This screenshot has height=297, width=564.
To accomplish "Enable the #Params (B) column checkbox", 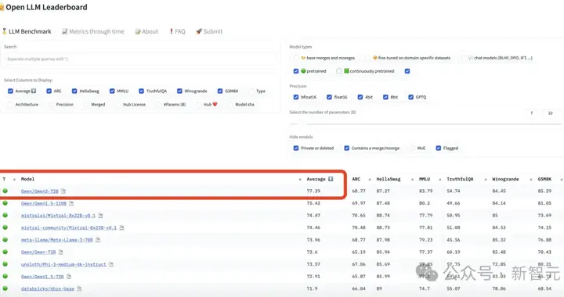I will pyautogui.click(x=158, y=105).
